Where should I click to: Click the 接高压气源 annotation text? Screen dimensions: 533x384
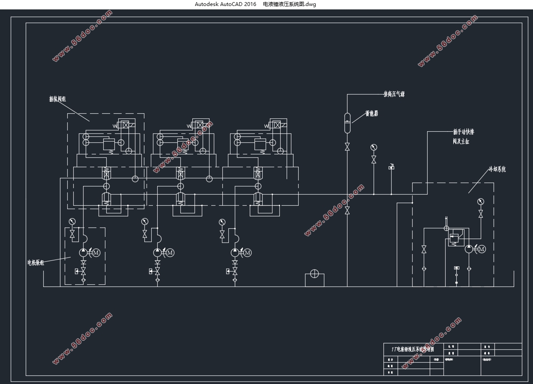[x=394, y=94]
